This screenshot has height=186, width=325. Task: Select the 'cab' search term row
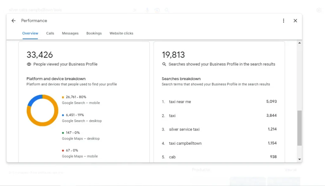tap(219, 157)
